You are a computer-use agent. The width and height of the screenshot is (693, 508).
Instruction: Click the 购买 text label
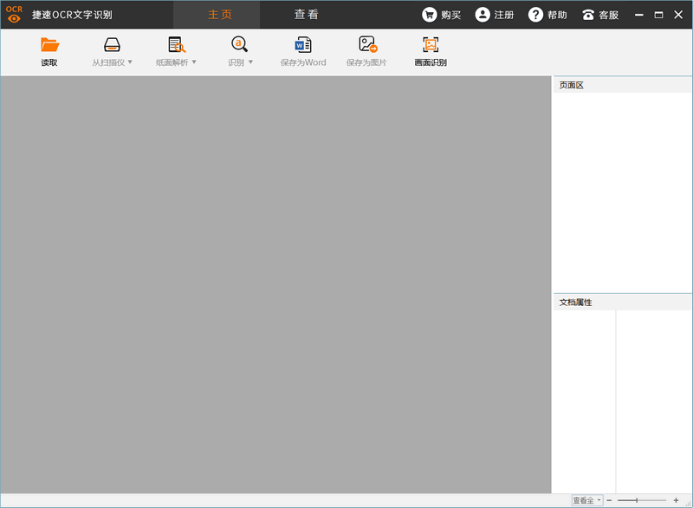click(450, 15)
